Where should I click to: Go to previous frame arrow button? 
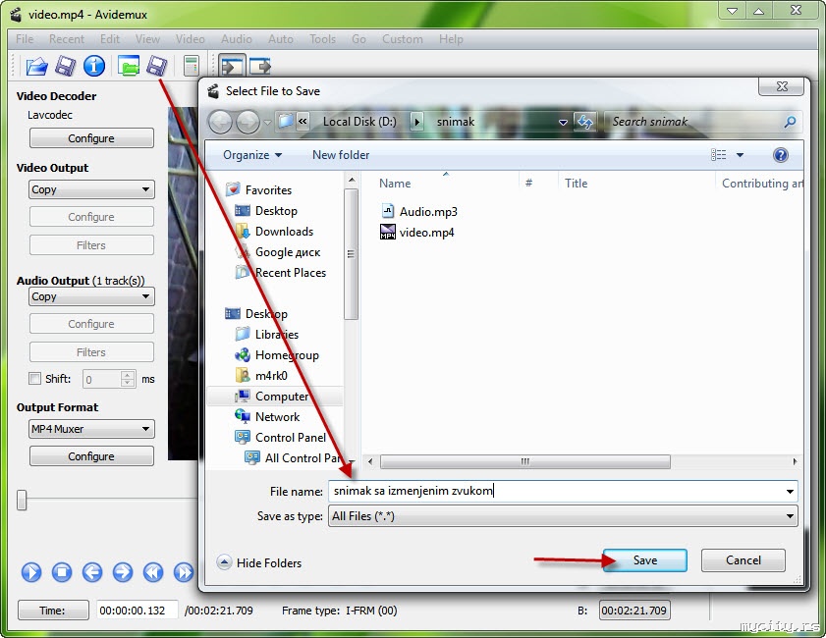tap(92, 571)
